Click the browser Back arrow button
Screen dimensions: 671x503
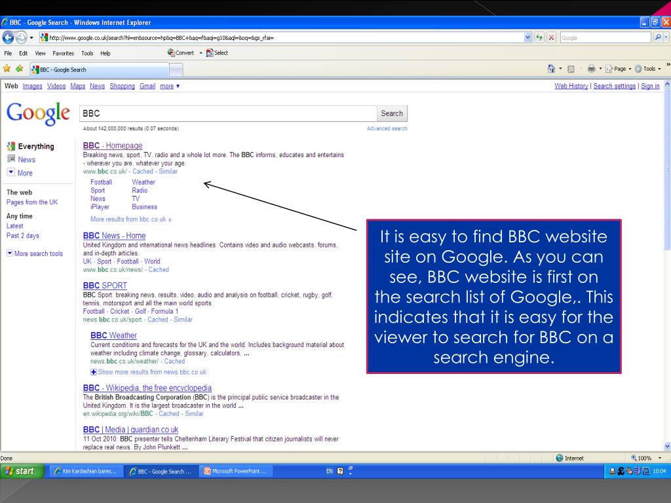(8, 37)
